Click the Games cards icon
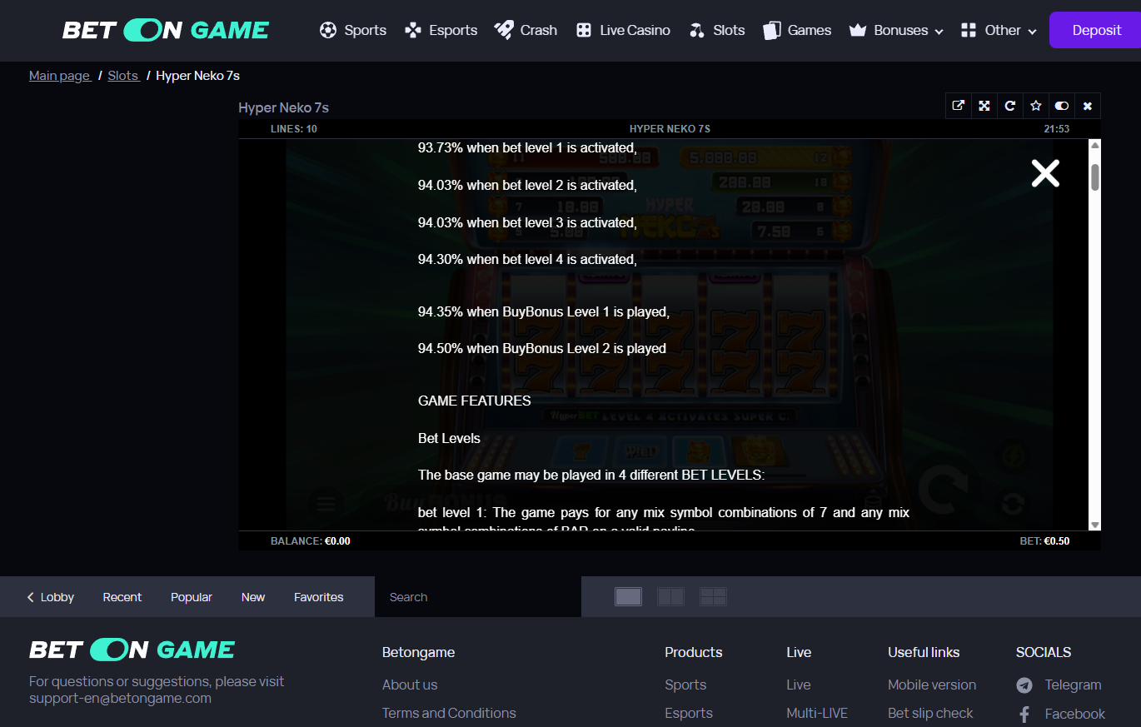Image resolution: width=1141 pixels, height=727 pixels. 772,30
